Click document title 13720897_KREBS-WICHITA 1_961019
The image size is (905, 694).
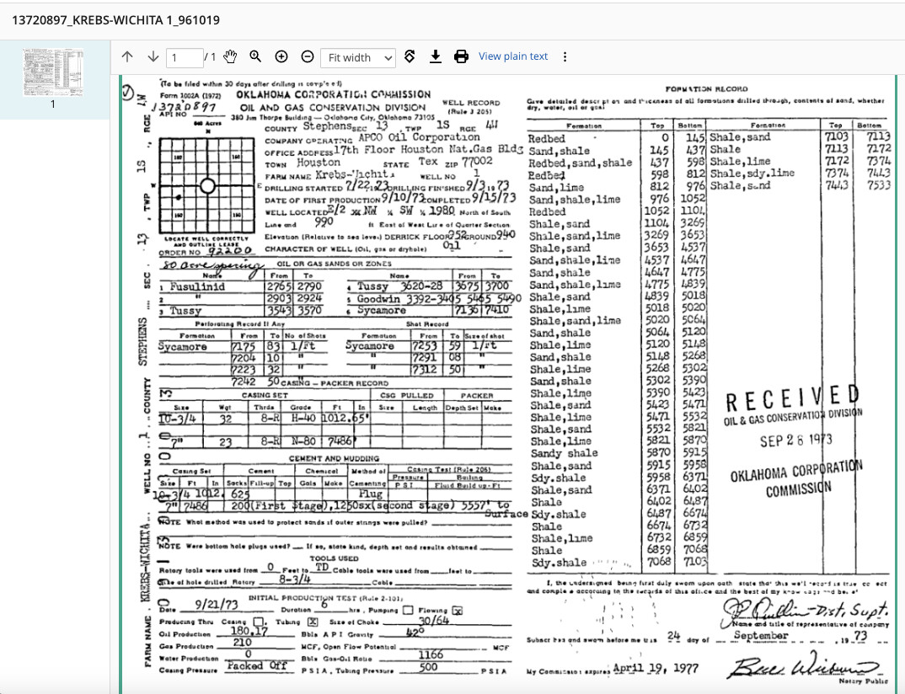pyautogui.click(x=115, y=20)
